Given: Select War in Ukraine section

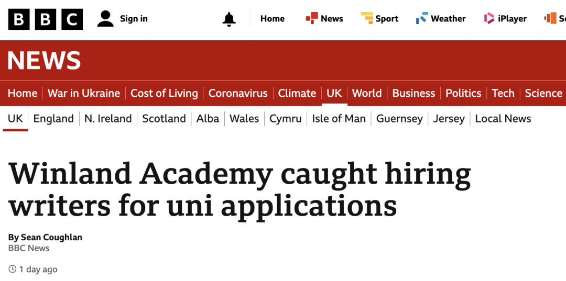Looking at the screenshot, I should point(84,93).
